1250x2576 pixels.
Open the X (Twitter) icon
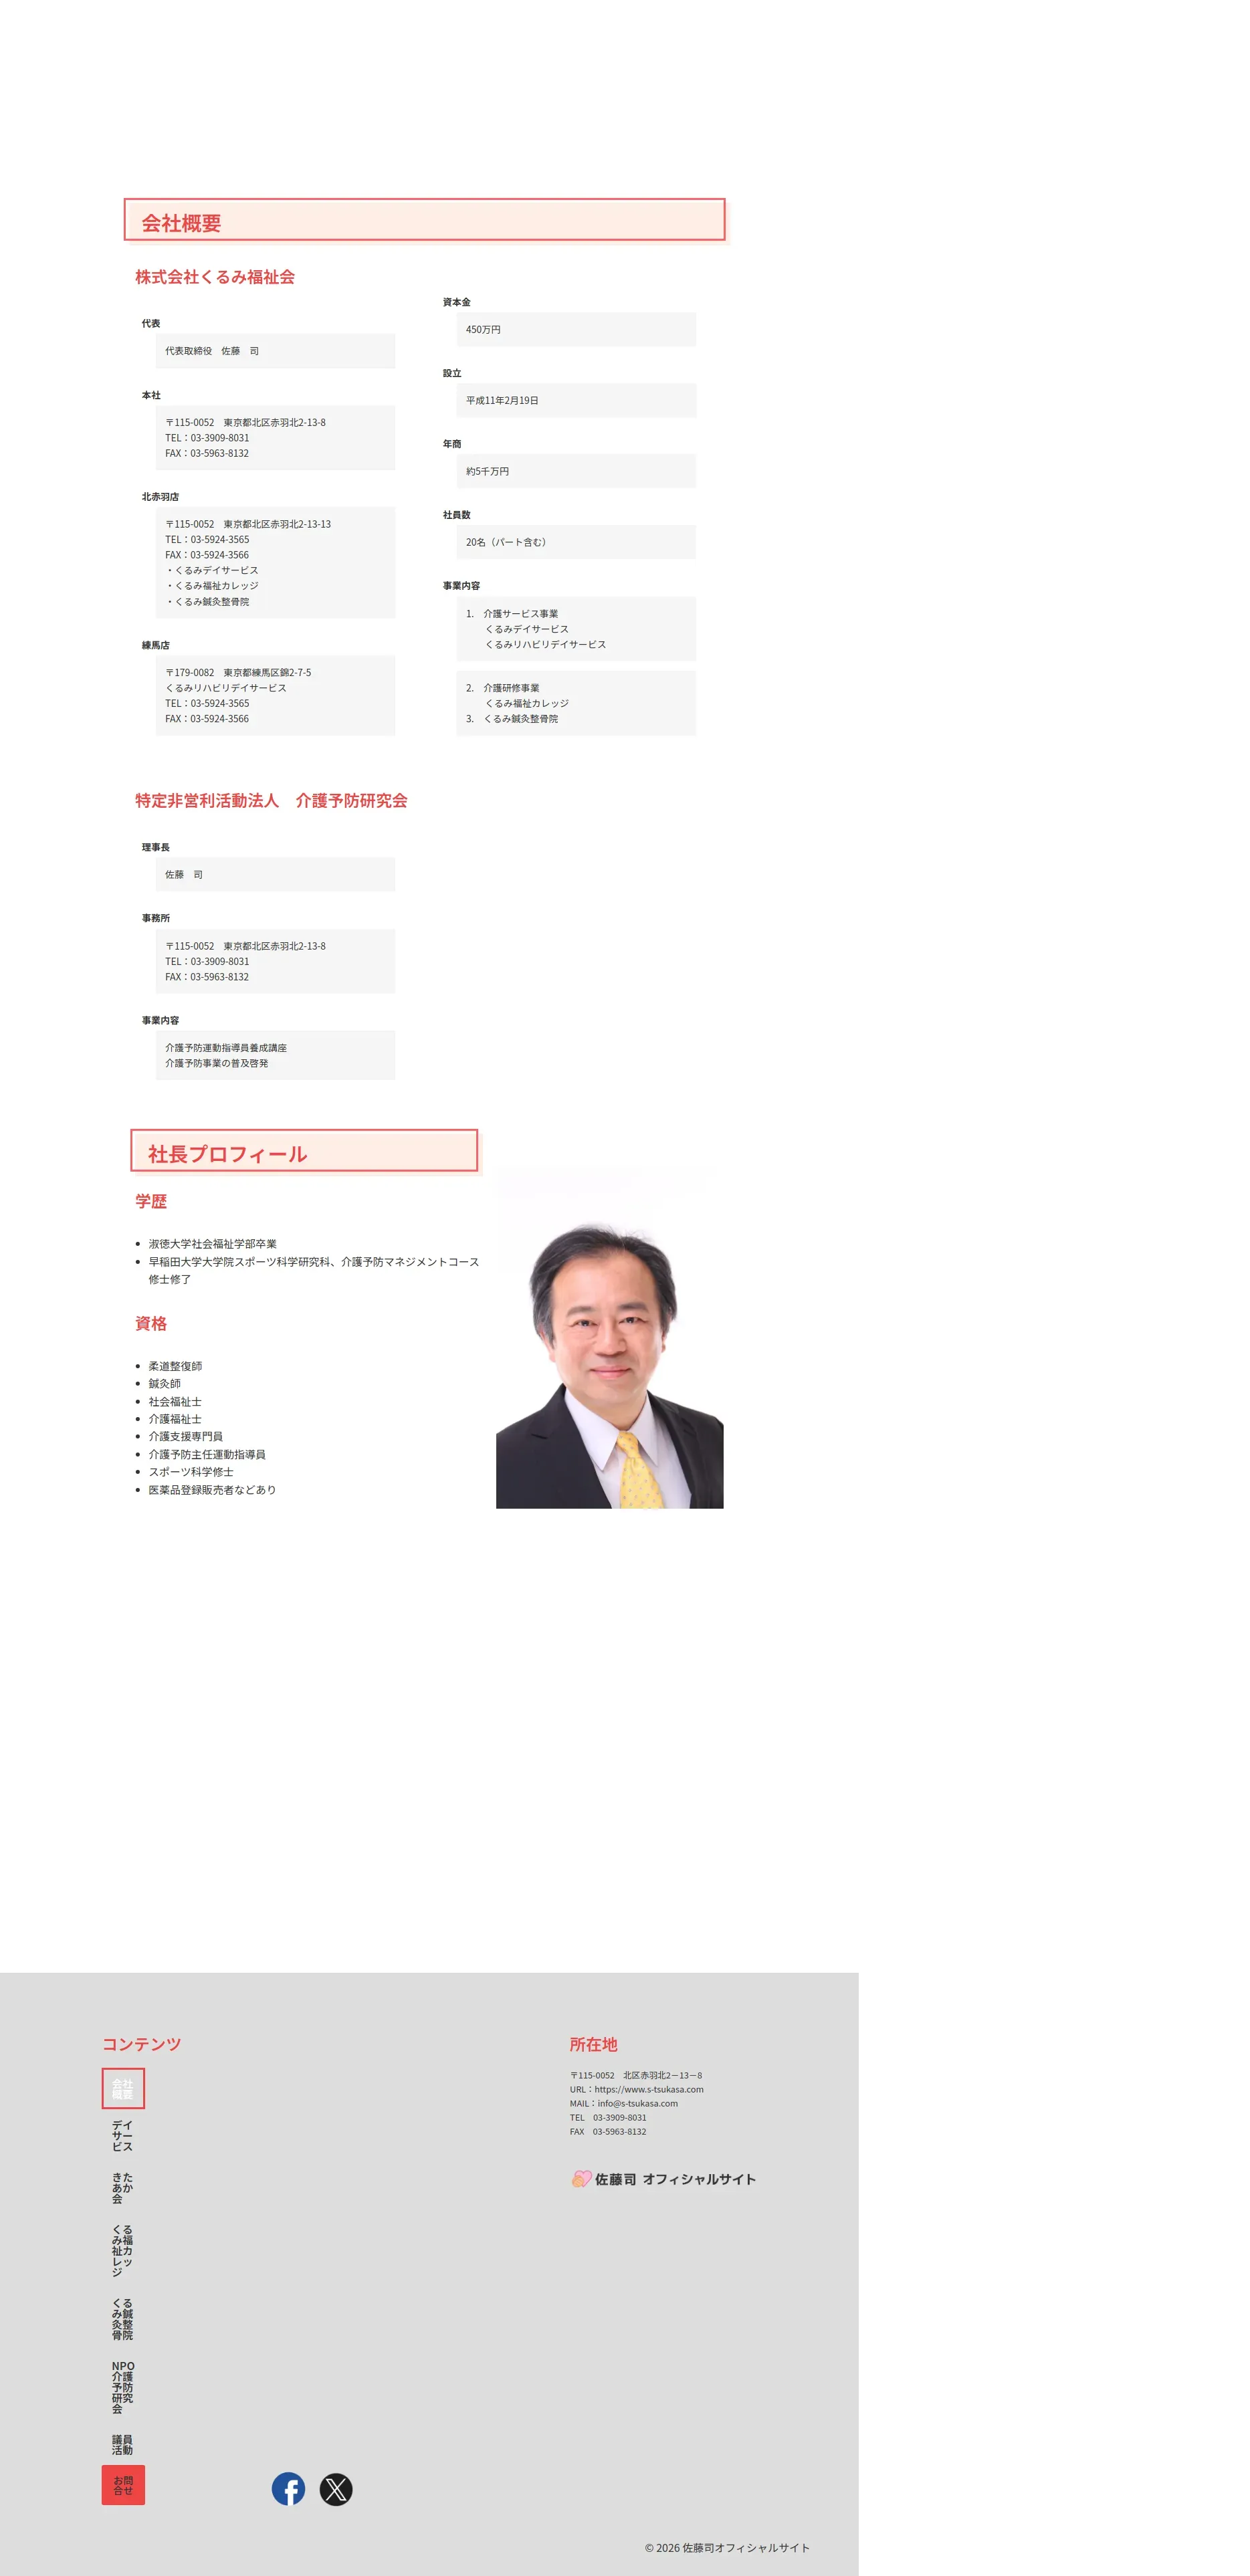336,2488
